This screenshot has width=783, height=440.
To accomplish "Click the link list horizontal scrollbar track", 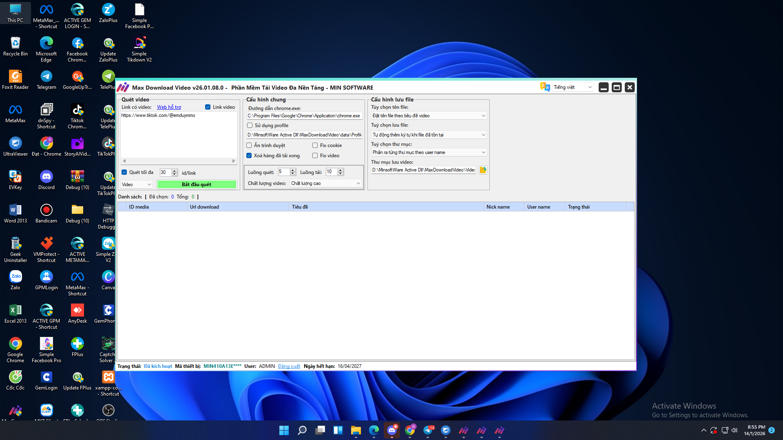I will click(x=179, y=161).
